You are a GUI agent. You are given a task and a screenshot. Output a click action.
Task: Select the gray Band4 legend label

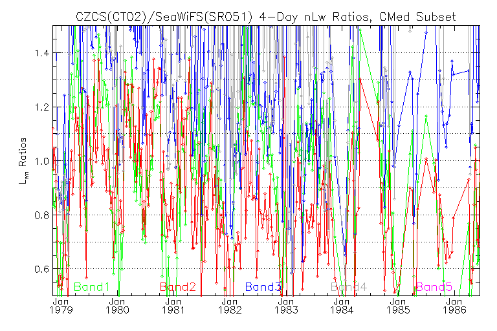(349, 287)
